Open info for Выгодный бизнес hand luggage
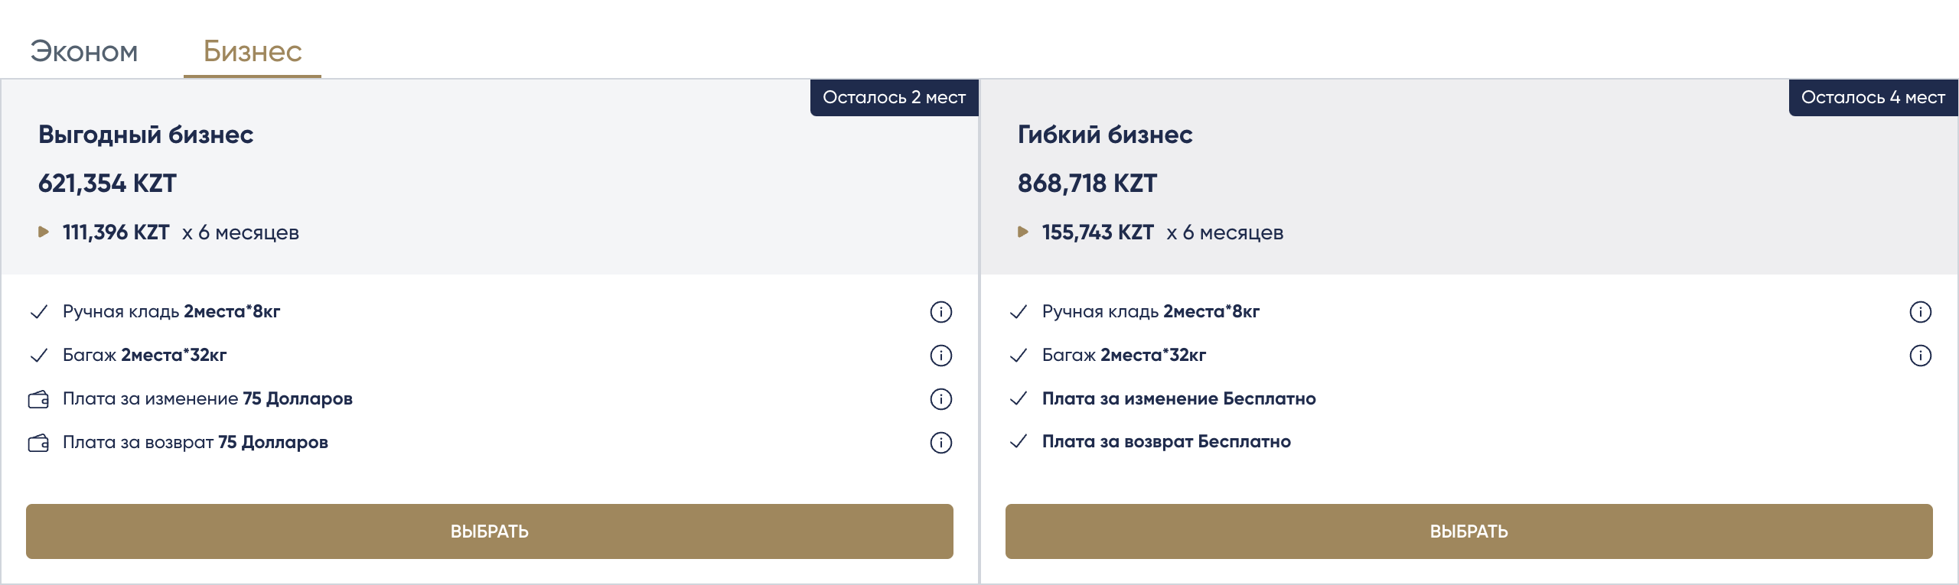Image resolution: width=1959 pixels, height=585 pixels. coord(940,312)
